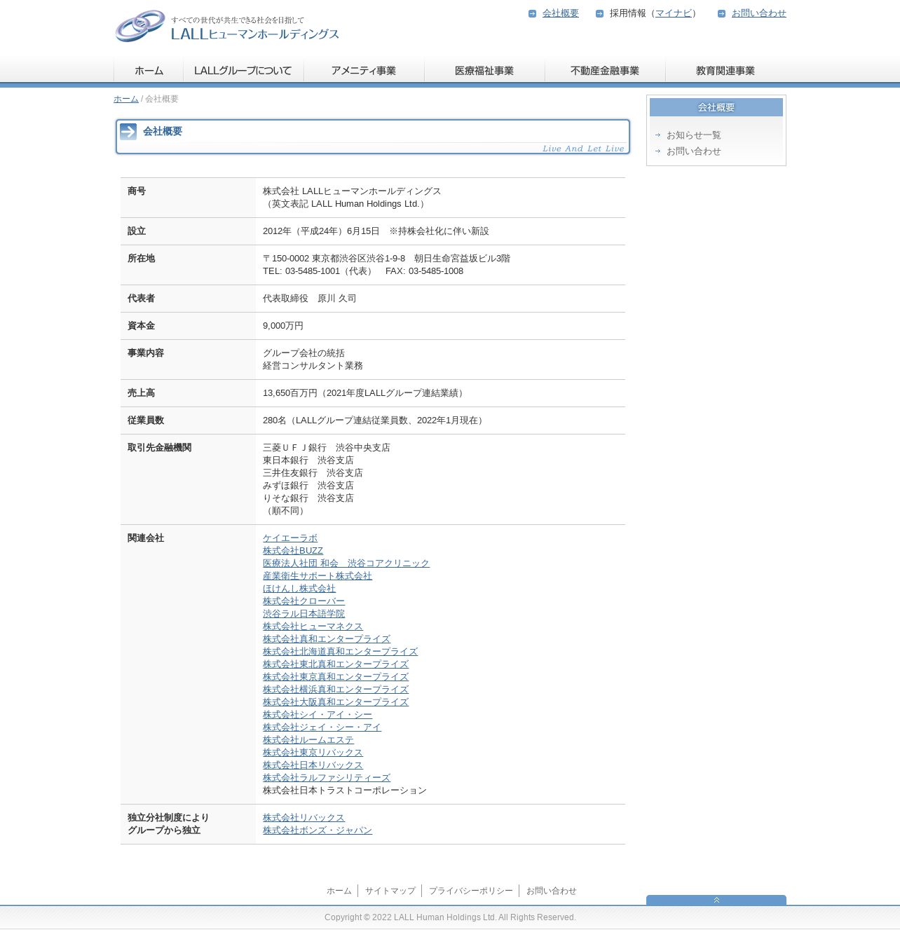Screen dimensions: 900x930
Task: Click arrow icon beside 会社概要 header link
Action: pos(532,13)
